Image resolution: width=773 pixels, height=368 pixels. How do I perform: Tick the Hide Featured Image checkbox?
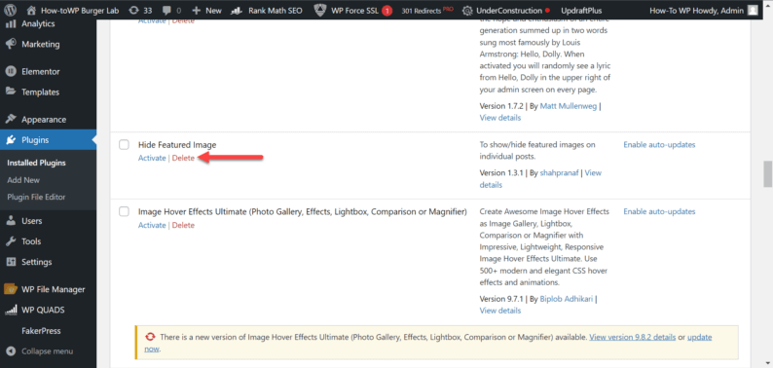coord(125,144)
